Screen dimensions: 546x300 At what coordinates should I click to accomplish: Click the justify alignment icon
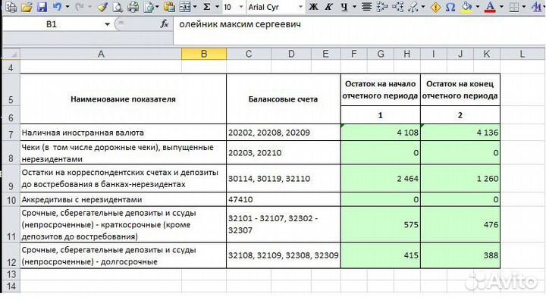366,7
